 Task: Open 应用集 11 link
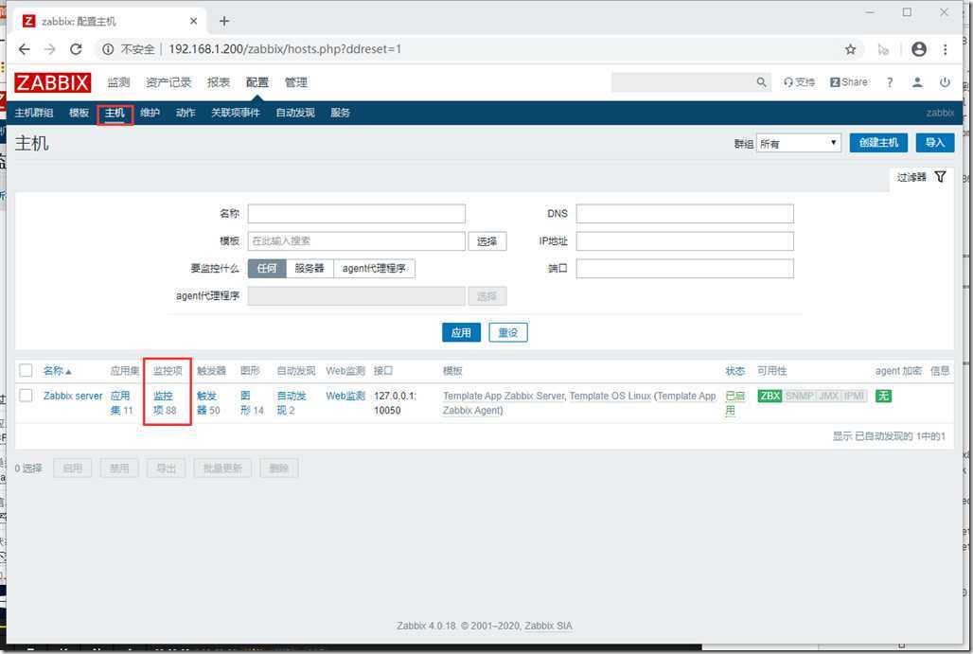(x=121, y=402)
